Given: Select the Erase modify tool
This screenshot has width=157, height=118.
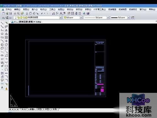Looking at the screenshot, I should click(6, 23).
